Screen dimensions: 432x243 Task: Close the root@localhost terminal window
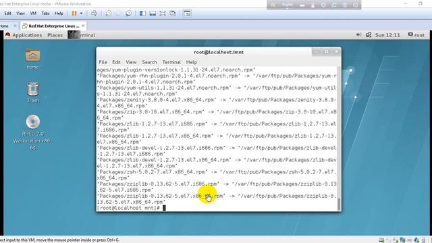click(x=336, y=52)
